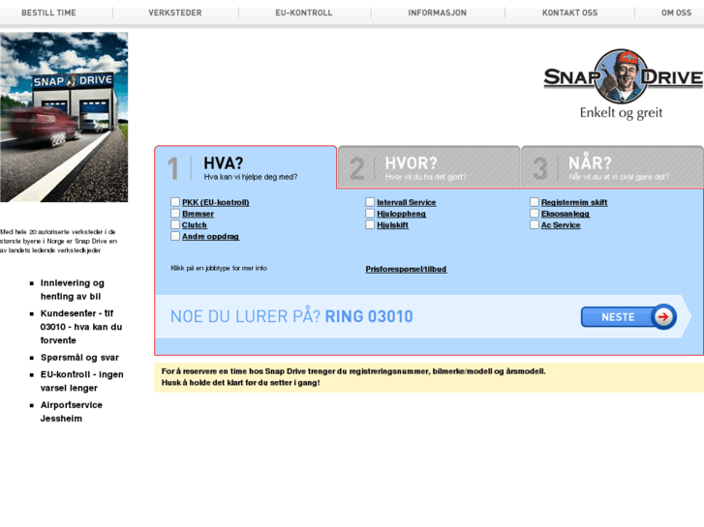Click the 20 autoriserte verksteder paragraph

pos(59,242)
